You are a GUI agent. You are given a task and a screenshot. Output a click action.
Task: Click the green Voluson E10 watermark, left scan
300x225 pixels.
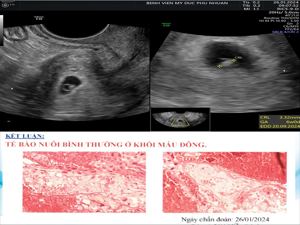[x=39, y=18]
